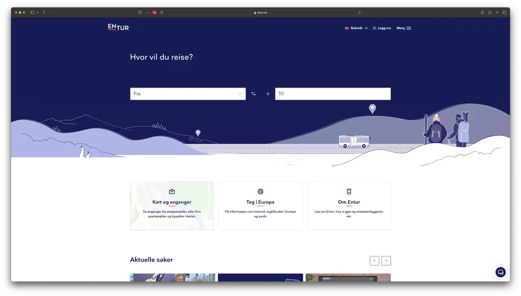Viewport: 521px width, 296px height.
Task: Open the Safari share icon
Action: coord(490,13)
